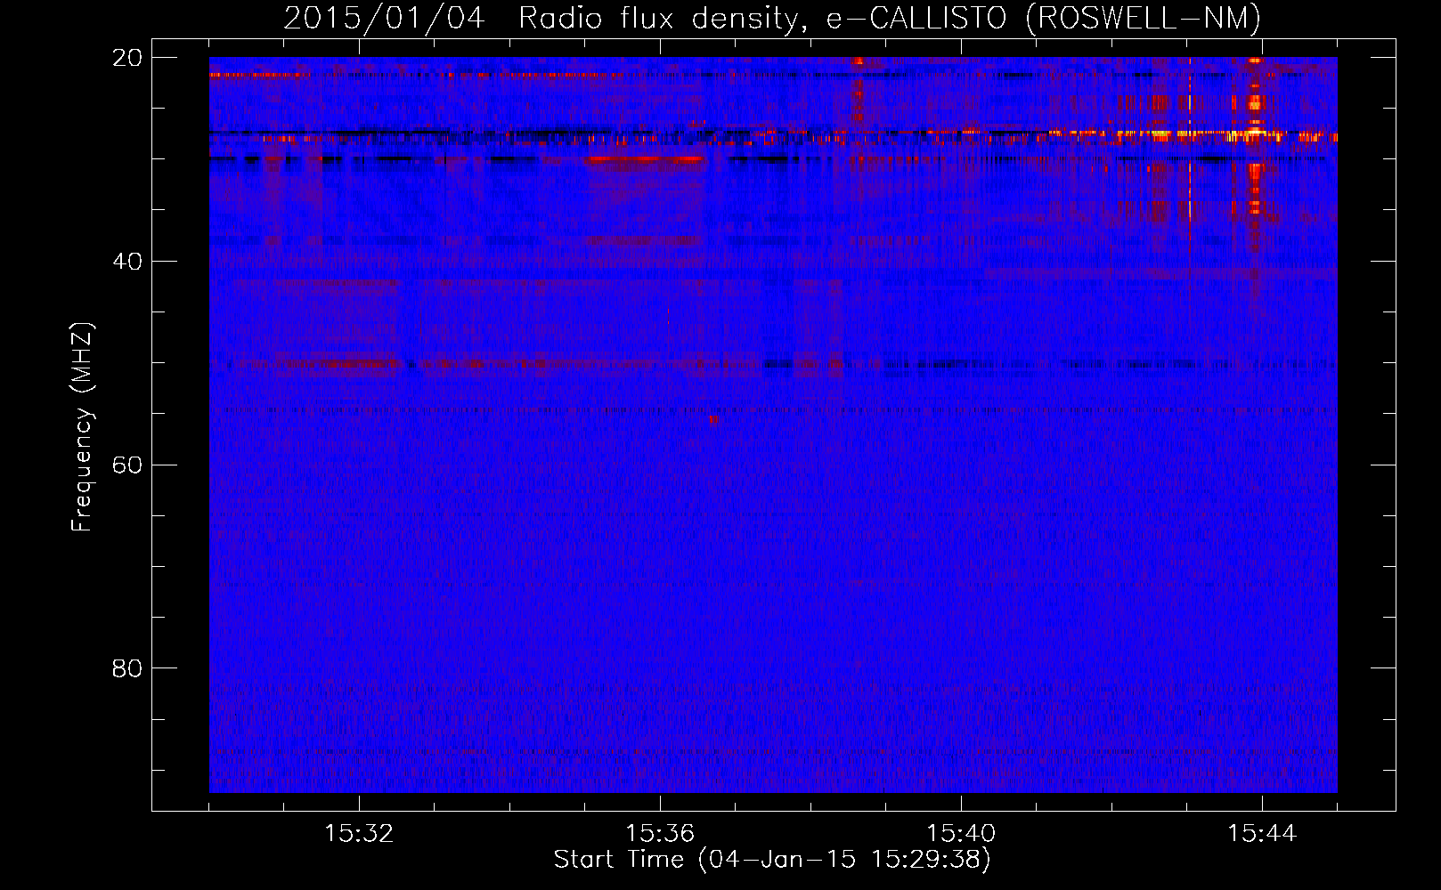This screenshot has width=1441, height=890.
Task: Click the red horizontal band near 30 MHz
Action: point(645,159)
